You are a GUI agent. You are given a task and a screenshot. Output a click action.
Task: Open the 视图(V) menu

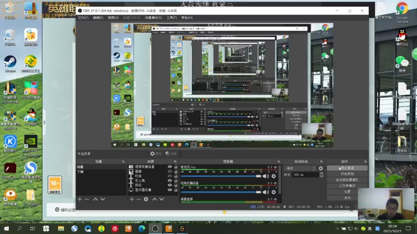coord(113,18)
